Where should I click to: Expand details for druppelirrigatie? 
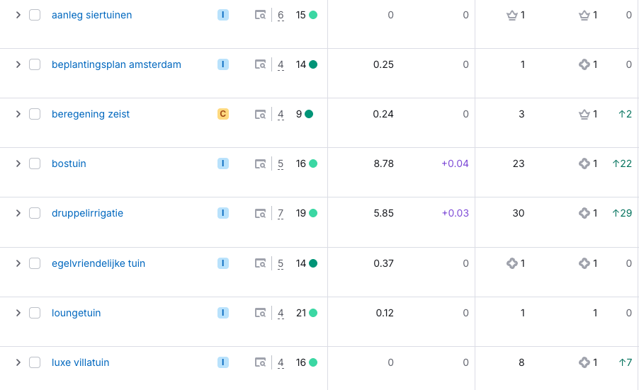pos(18,213)
